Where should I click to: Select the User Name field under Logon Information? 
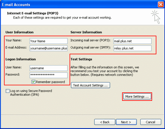(x=49, y=68)
